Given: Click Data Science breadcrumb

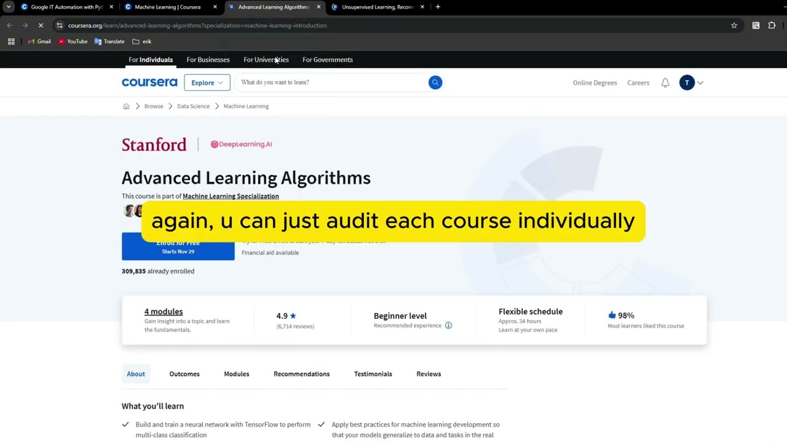Looking at the screenshot, I should pos(193,106).
